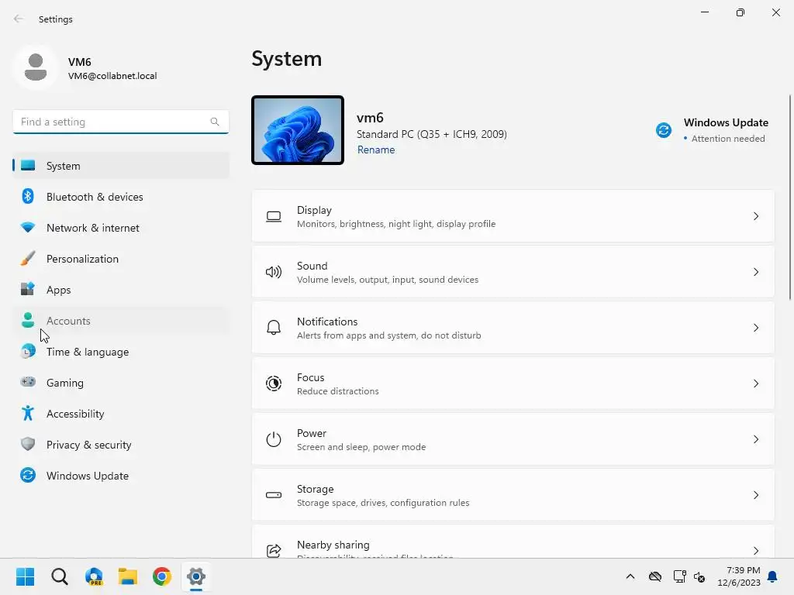Click the search magnifier in Find a setting
This screenshot has height=595, width=794.
point(215,122)
